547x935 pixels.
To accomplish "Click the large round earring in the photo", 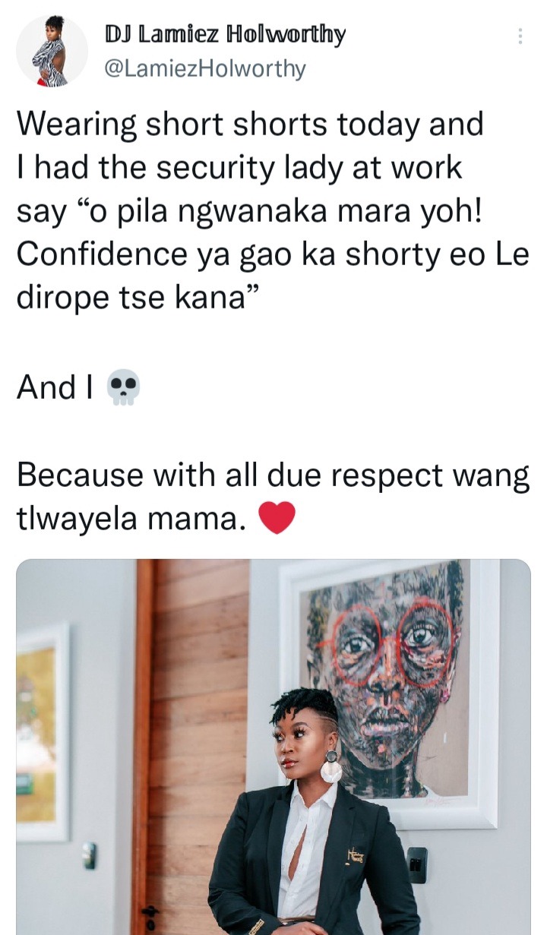I will 331,769.
